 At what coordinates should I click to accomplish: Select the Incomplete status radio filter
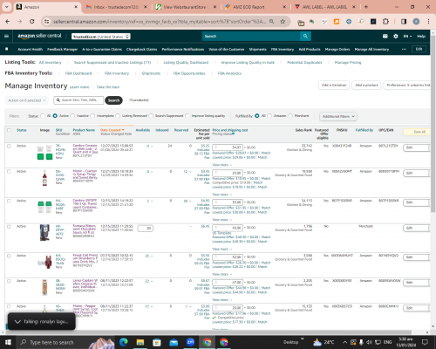pyautogui.click(x=92, y=116)
